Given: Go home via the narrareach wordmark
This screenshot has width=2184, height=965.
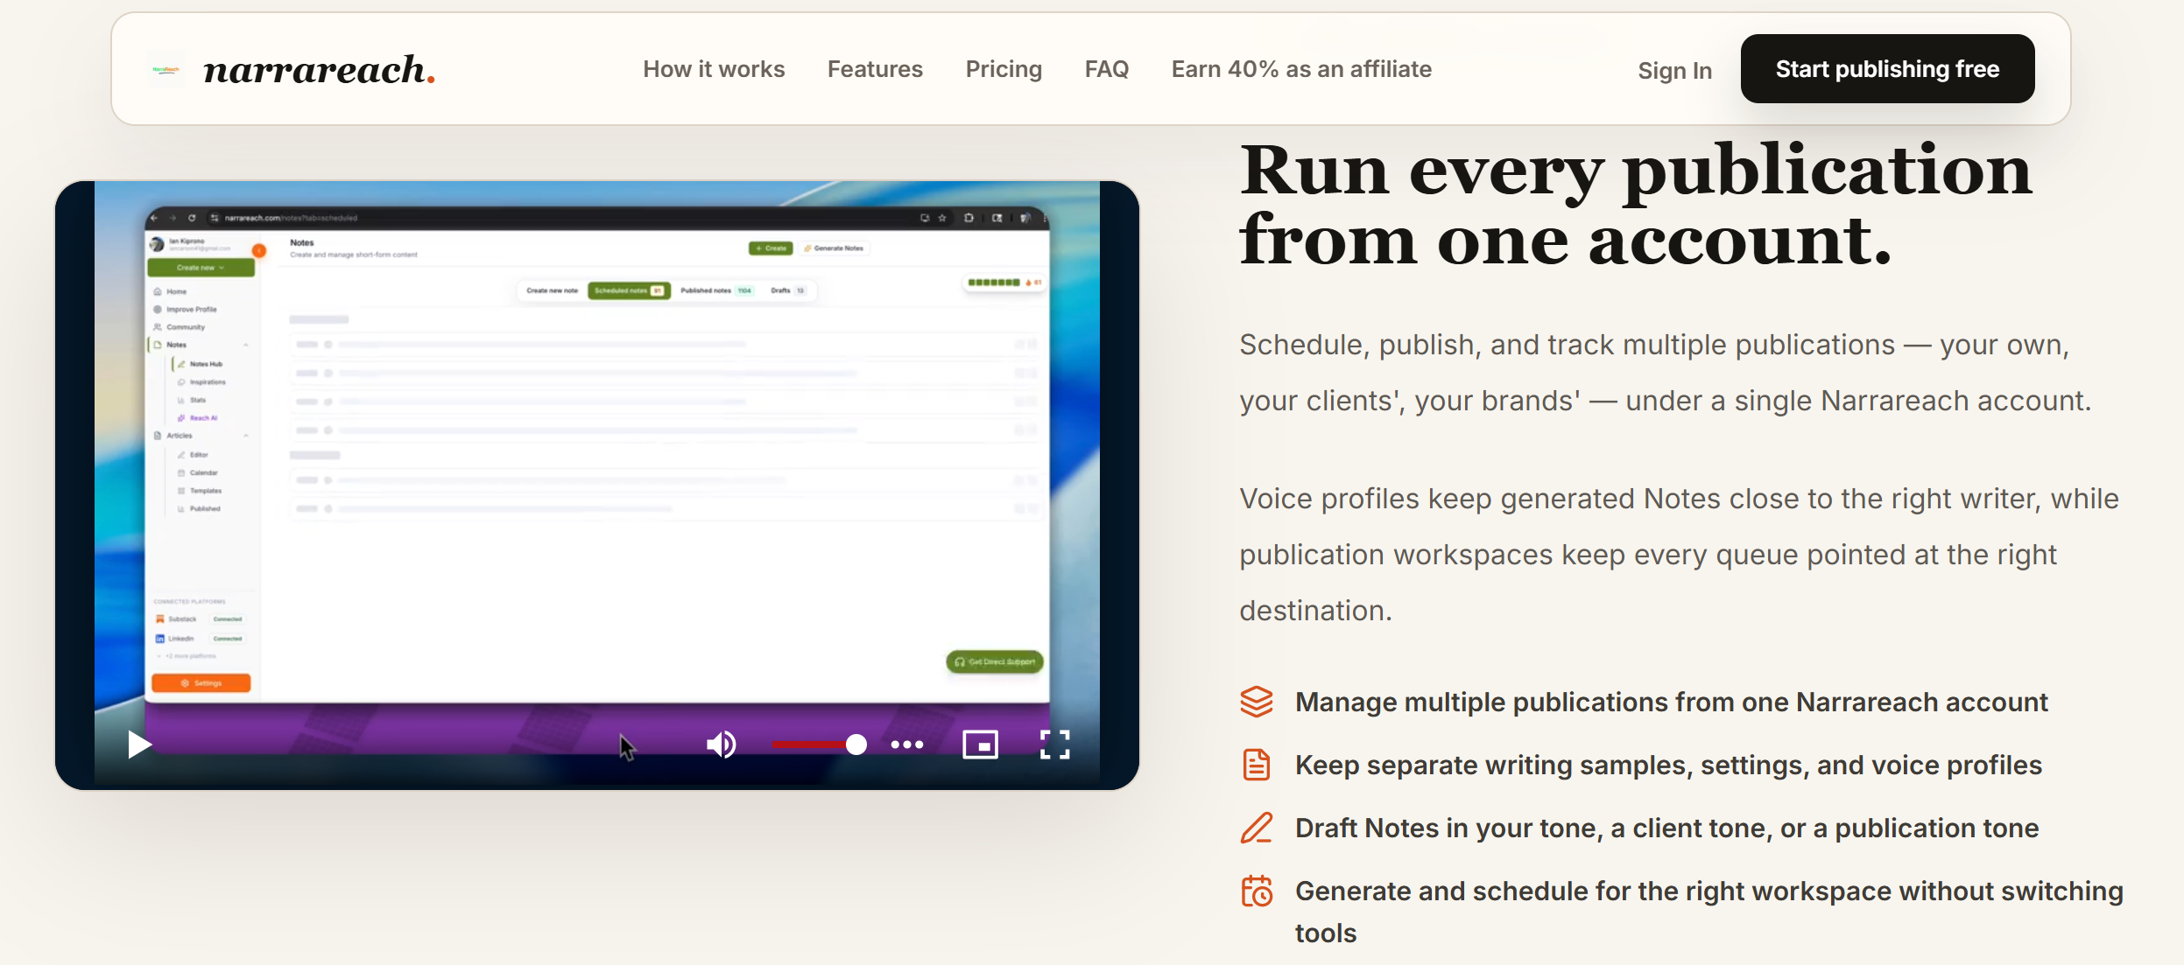Looking at the screenshot, I should [319, 69].
